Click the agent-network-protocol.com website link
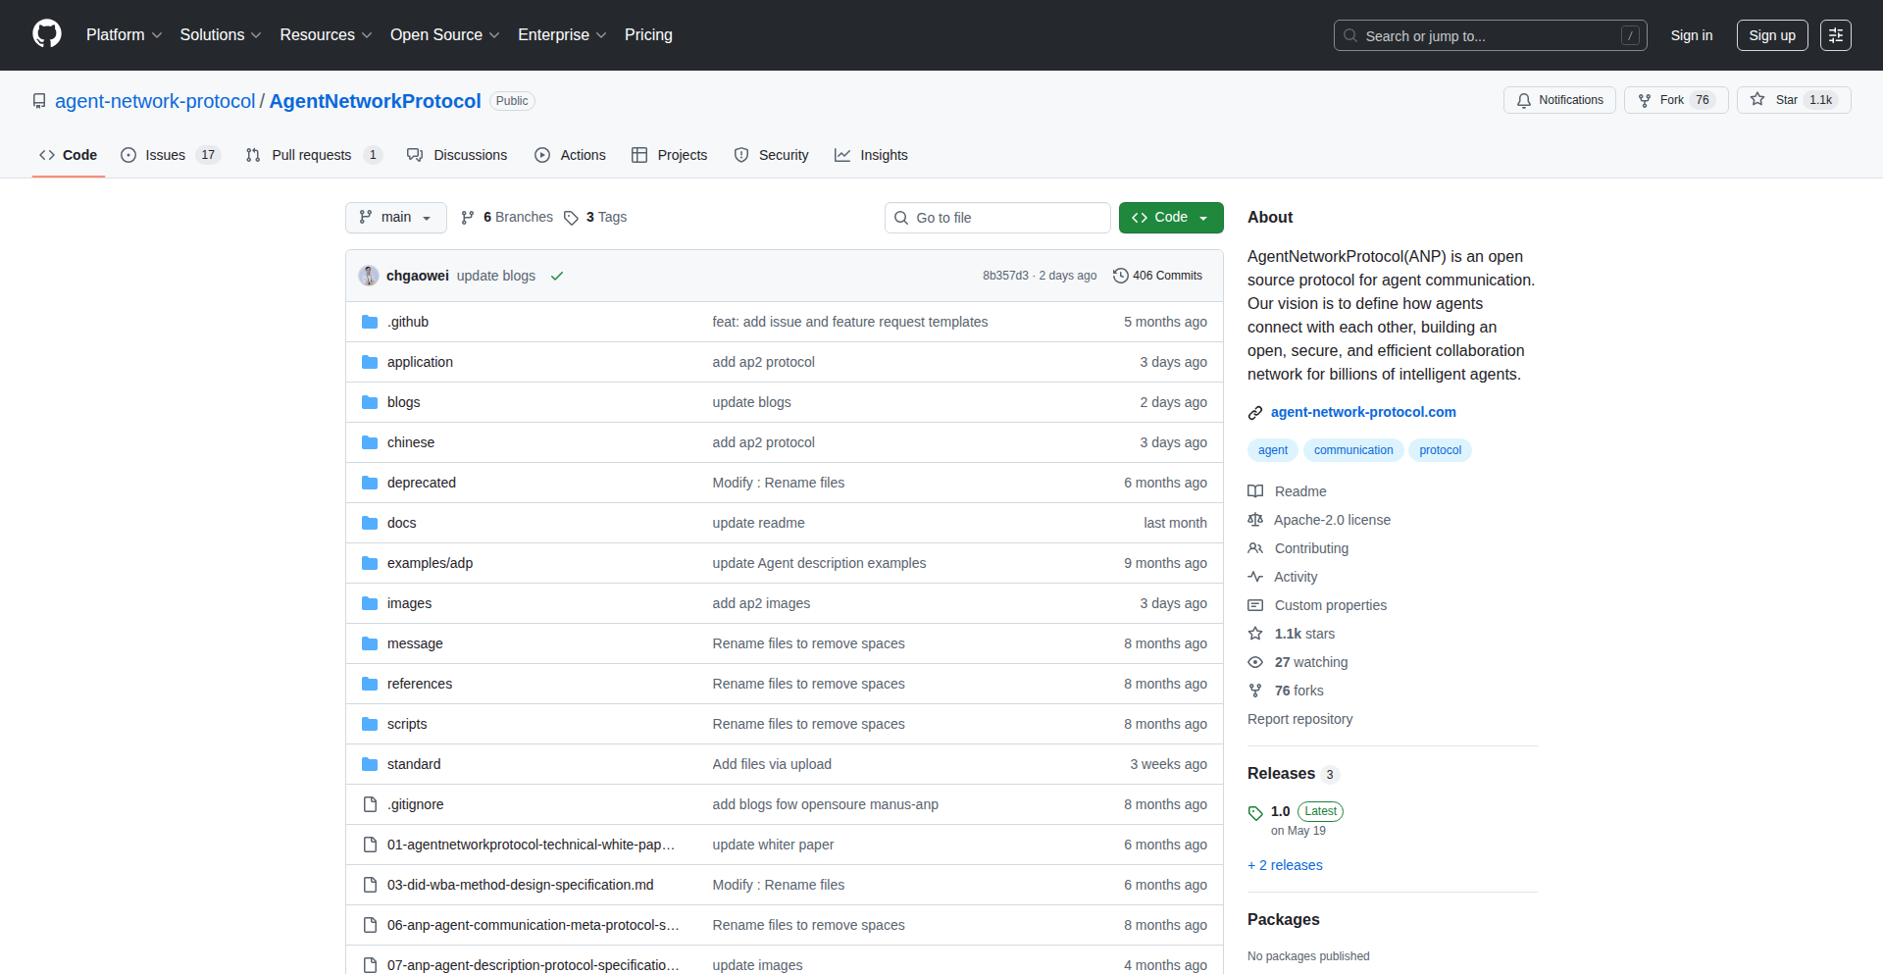The width and height of the screenshot is (1883, 974). point(1362,412)
